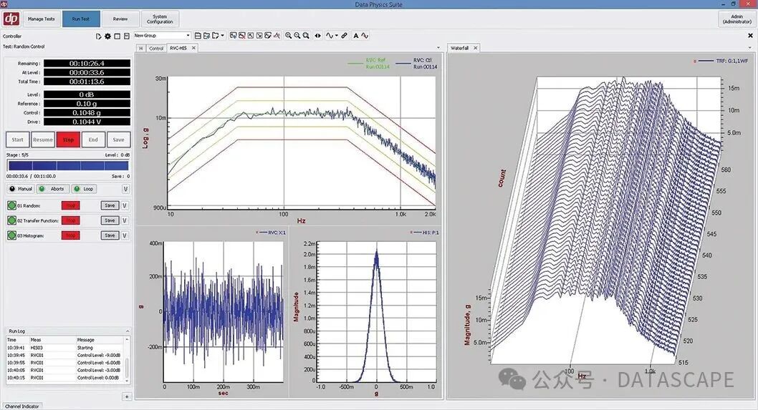Click the save layout folder icon
Image resolution: width=758 pixels, height=410 pixels.
pyautogui.click(x=206, y=36)
